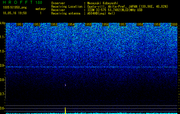Click the 0.7 kHz axis label
This screenshot has height=114, width=180.
tap(2, 94)
